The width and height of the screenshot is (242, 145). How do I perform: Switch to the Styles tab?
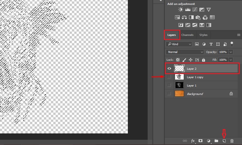tap(203, 35)
